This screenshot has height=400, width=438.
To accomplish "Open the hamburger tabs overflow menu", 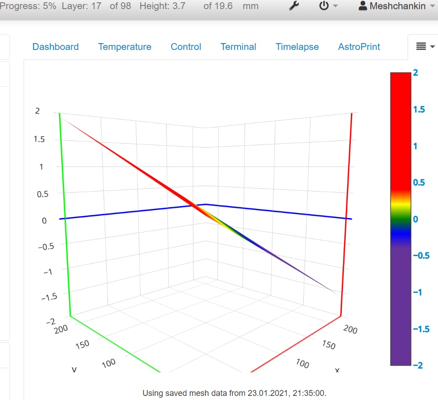I will (425, 46).
